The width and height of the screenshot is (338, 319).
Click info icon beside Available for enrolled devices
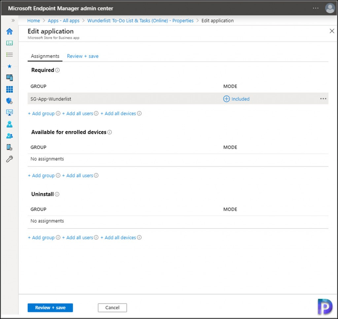coord(110,132)
